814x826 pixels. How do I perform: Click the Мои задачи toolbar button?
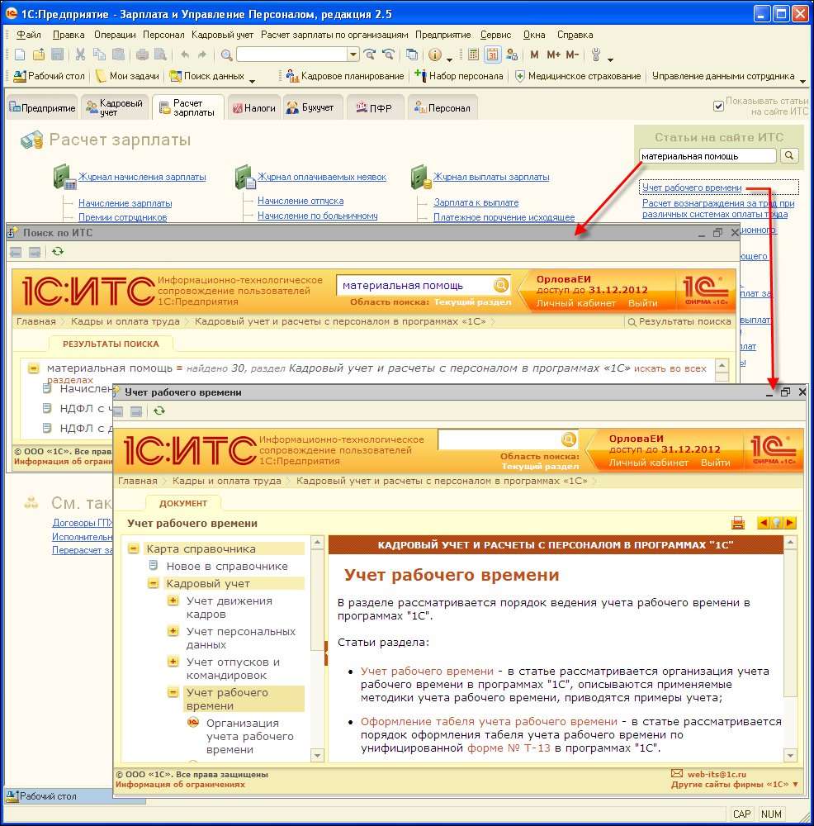point(127,76)
